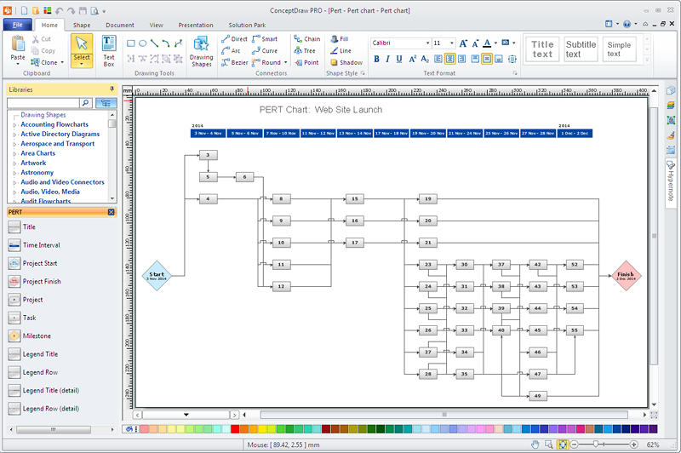Apply Shadow to shape
The width and height of the screenshot is (681, 453).
(x=346, y=62)
